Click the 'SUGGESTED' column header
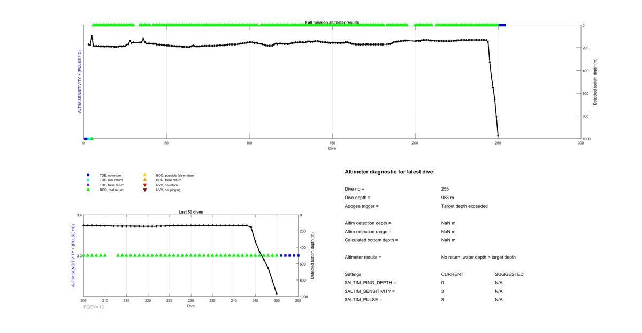Viewport: 642px width, 333px height. 509,275
